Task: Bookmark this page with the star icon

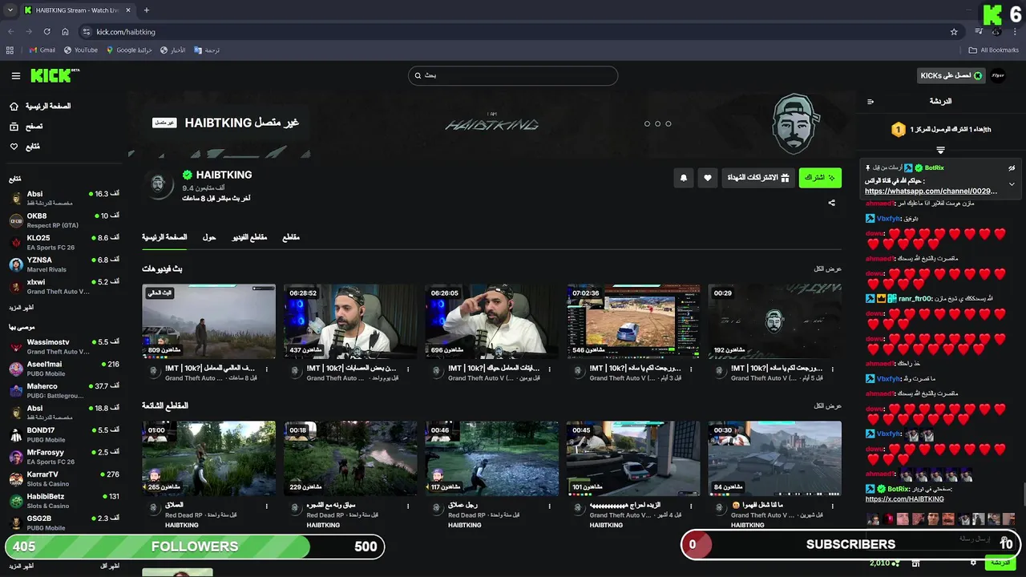Action: click(954, 31)
